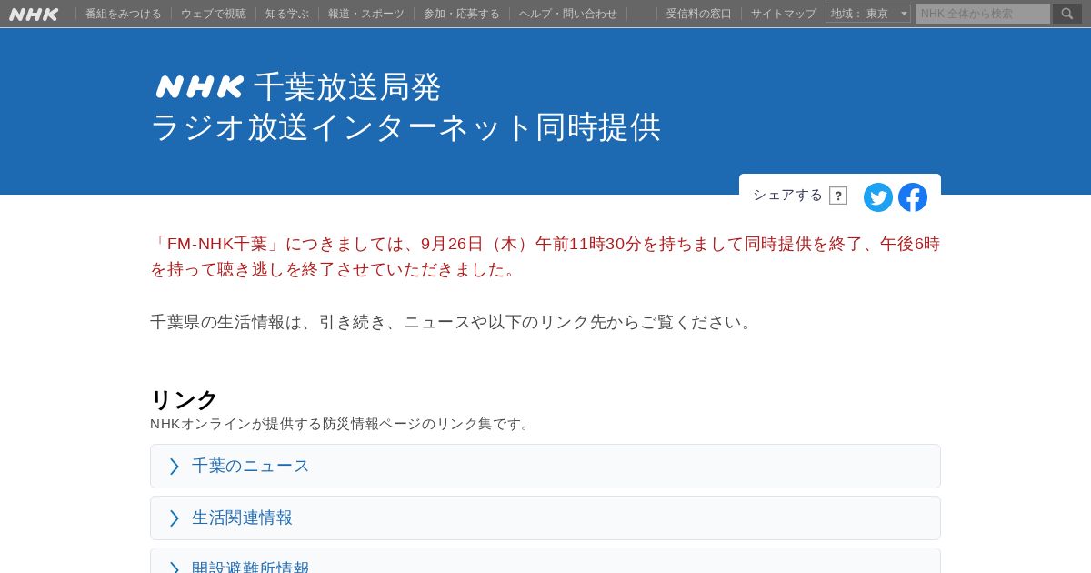Viewport: 1091px width, 573px height.
Task: Open the 報道・スポーツ menu
Action: [366, 14]
